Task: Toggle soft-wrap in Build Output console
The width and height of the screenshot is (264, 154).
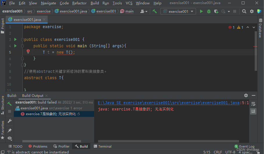Action: click(253, 104)
